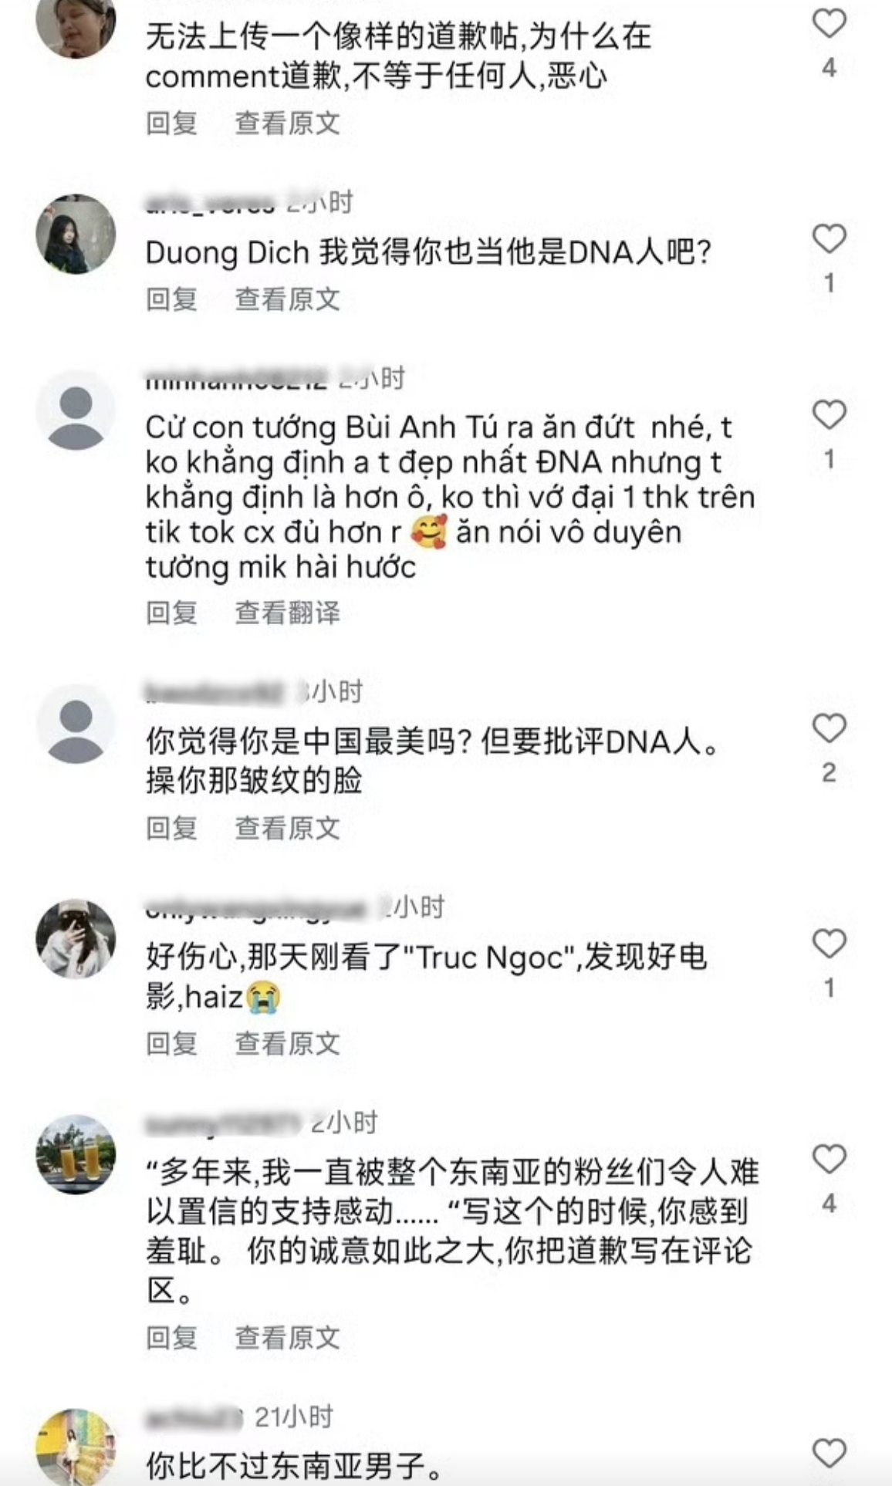
Task: Reply to the comment-section apology critique
Action: click(171, 1337)
